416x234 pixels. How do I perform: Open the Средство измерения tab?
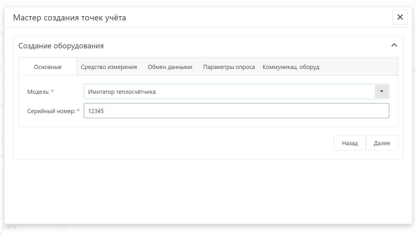[109, 67]
